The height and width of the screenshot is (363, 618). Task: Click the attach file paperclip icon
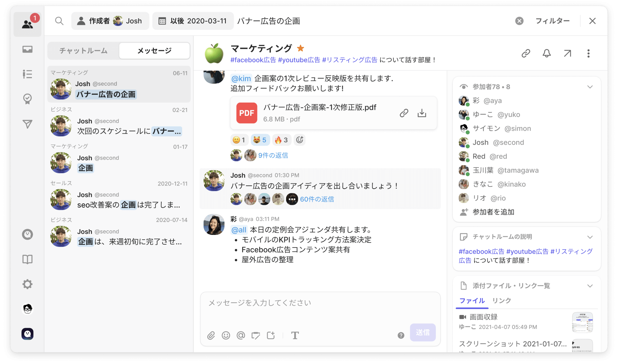tap(211, 335)
